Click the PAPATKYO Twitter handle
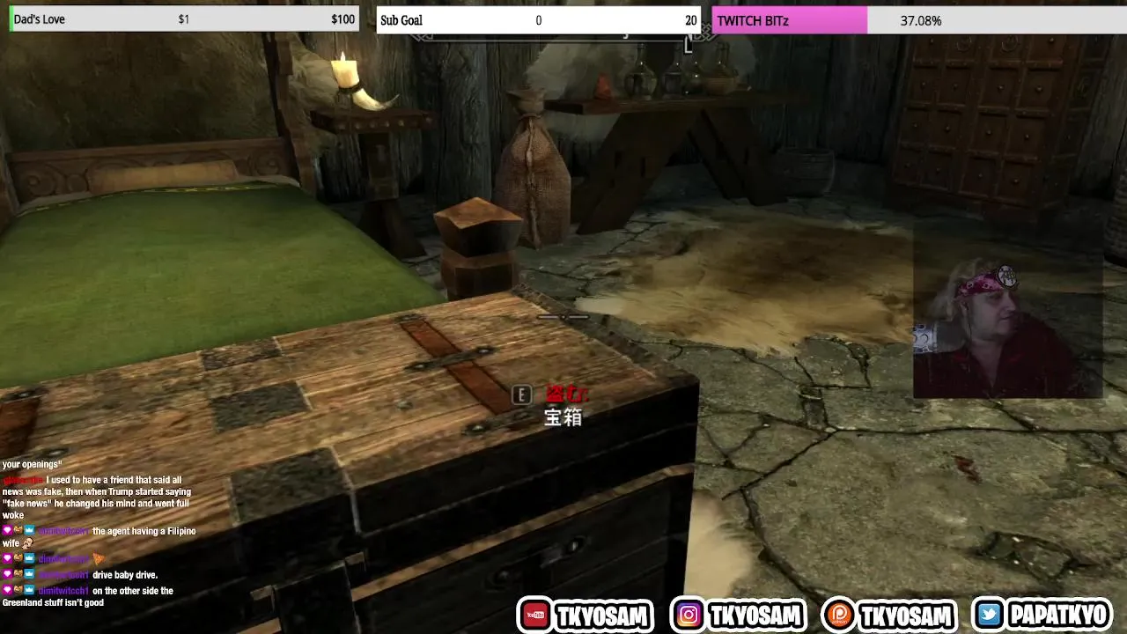Viewport: 1127px width, 634px height. pyautogui.click(x=1057, y=615)
